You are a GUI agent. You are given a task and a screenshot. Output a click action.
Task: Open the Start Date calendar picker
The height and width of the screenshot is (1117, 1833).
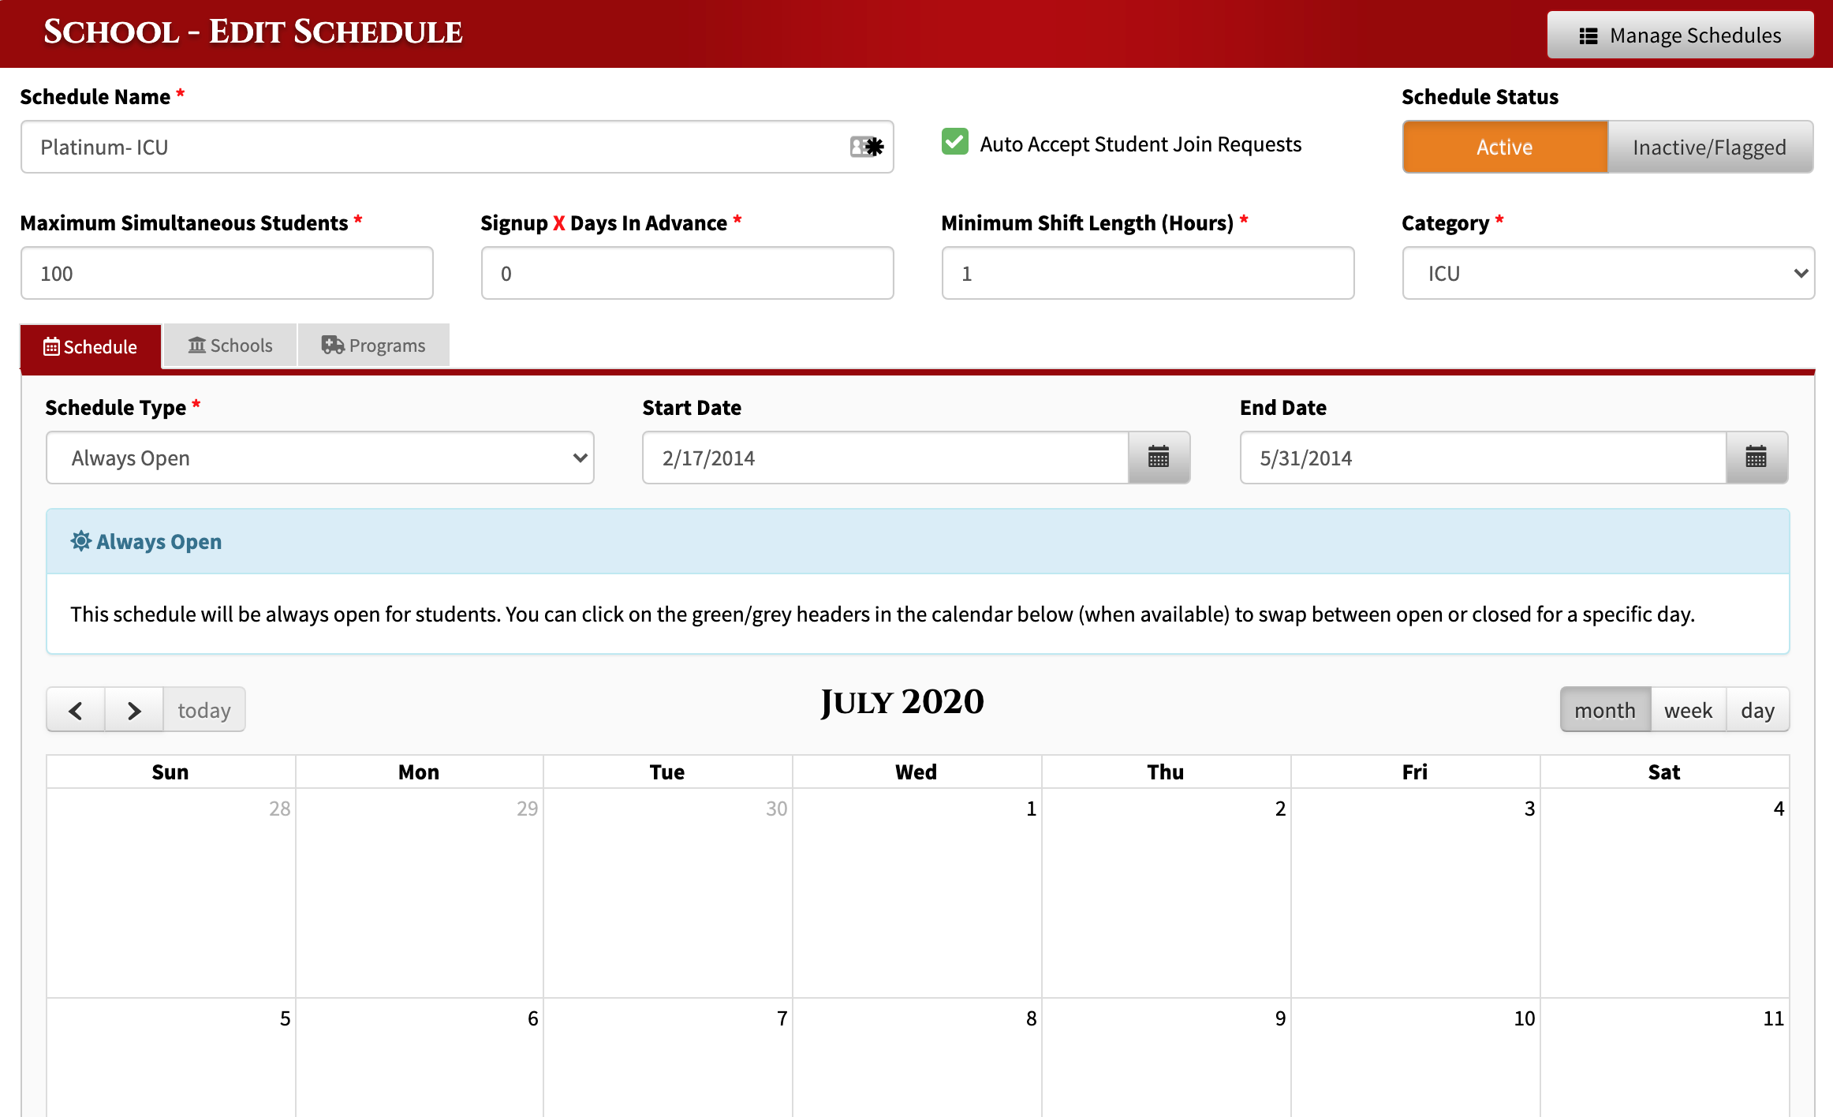click(1159, 458)
